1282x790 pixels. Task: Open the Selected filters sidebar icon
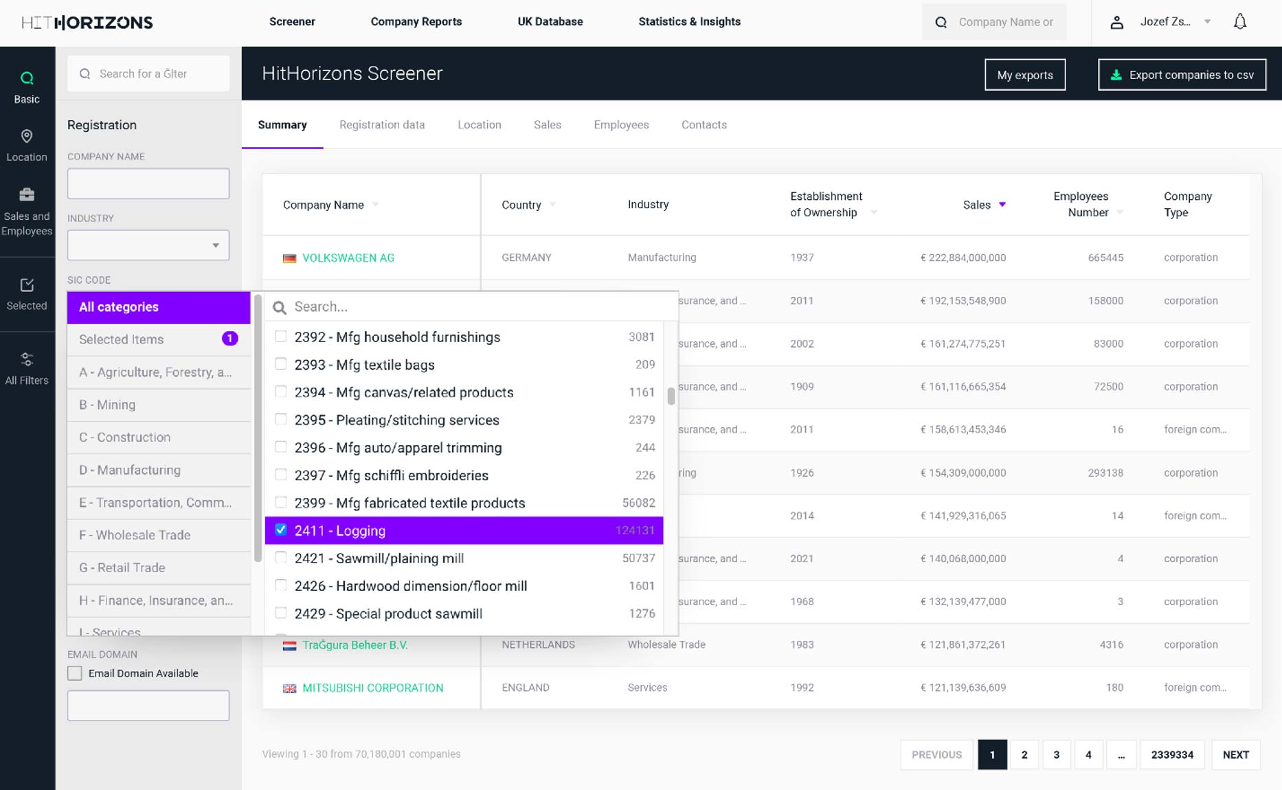[27, 285]
